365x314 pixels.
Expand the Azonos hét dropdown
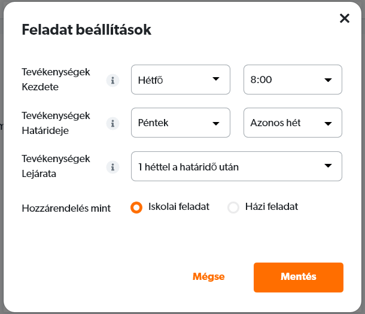coord(293,123)
